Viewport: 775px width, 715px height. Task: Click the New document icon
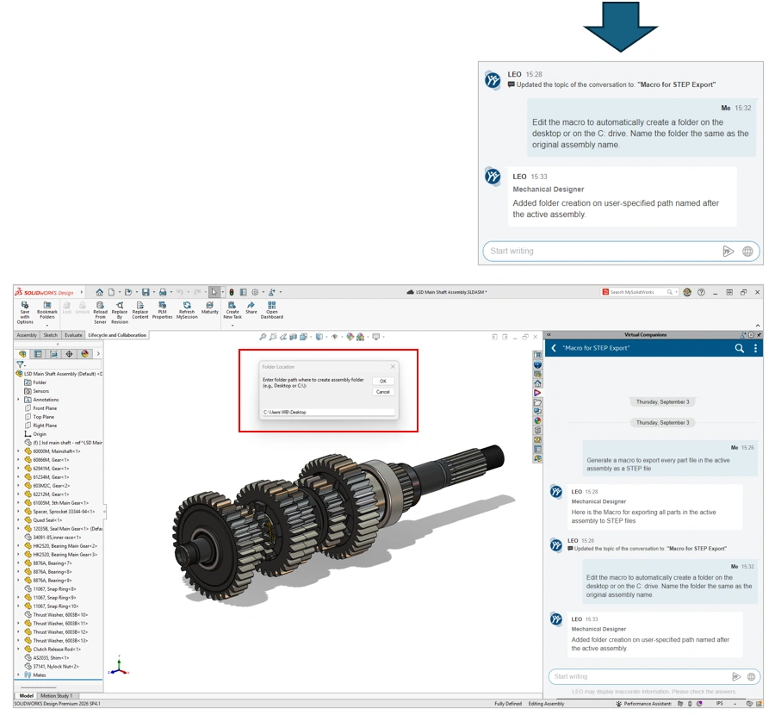click(x=111, y=292)
